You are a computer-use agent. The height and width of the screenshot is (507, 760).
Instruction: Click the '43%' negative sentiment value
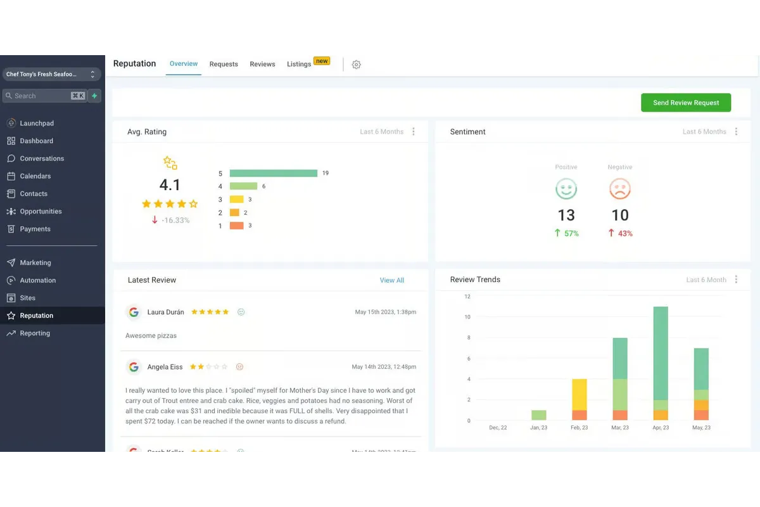click(625, 233)
